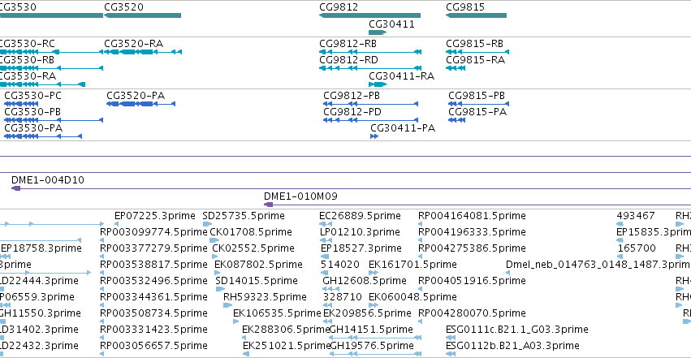Select the CG3520 gene bar
The width and height of the screenshot is (691, 358).
[x=142, y=15]
